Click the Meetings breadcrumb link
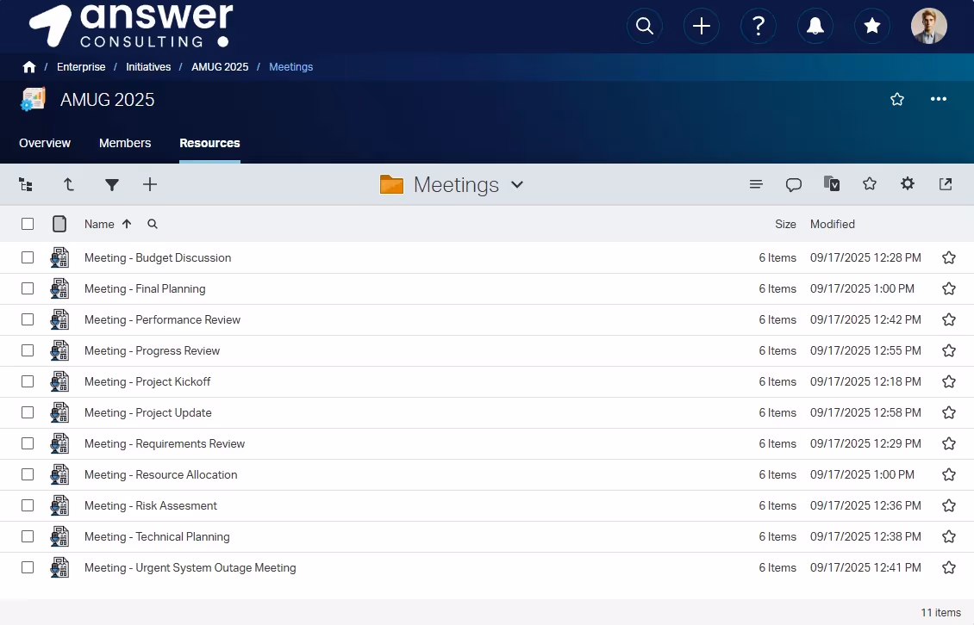The image size is (974, 625). tap(290, 67)
